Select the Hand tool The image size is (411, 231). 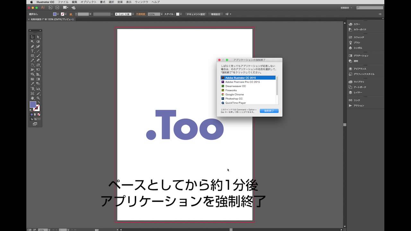click(x=32, y=98)
